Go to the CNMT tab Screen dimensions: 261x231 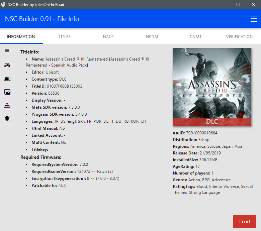196,36
